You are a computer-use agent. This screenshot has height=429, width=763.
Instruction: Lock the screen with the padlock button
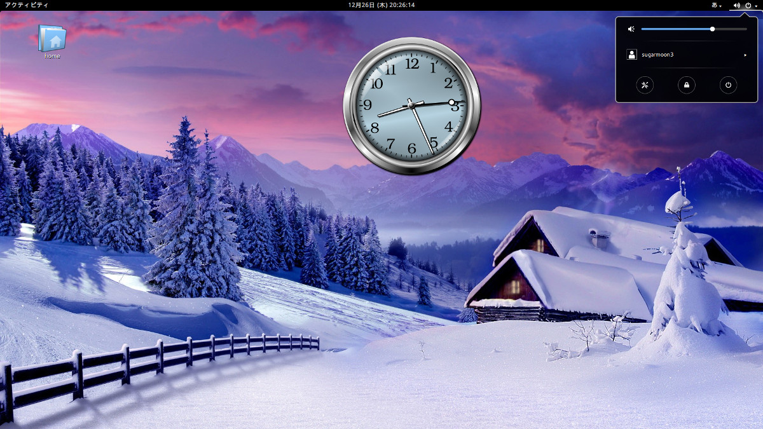pyautogui.click(x=687, y=85)
